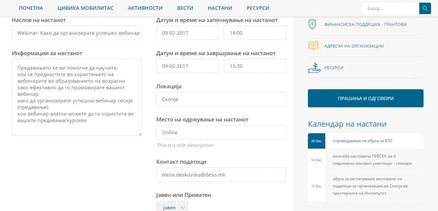
Task: Select the НАСТАНИ menu item
Action: pos(220,8)
